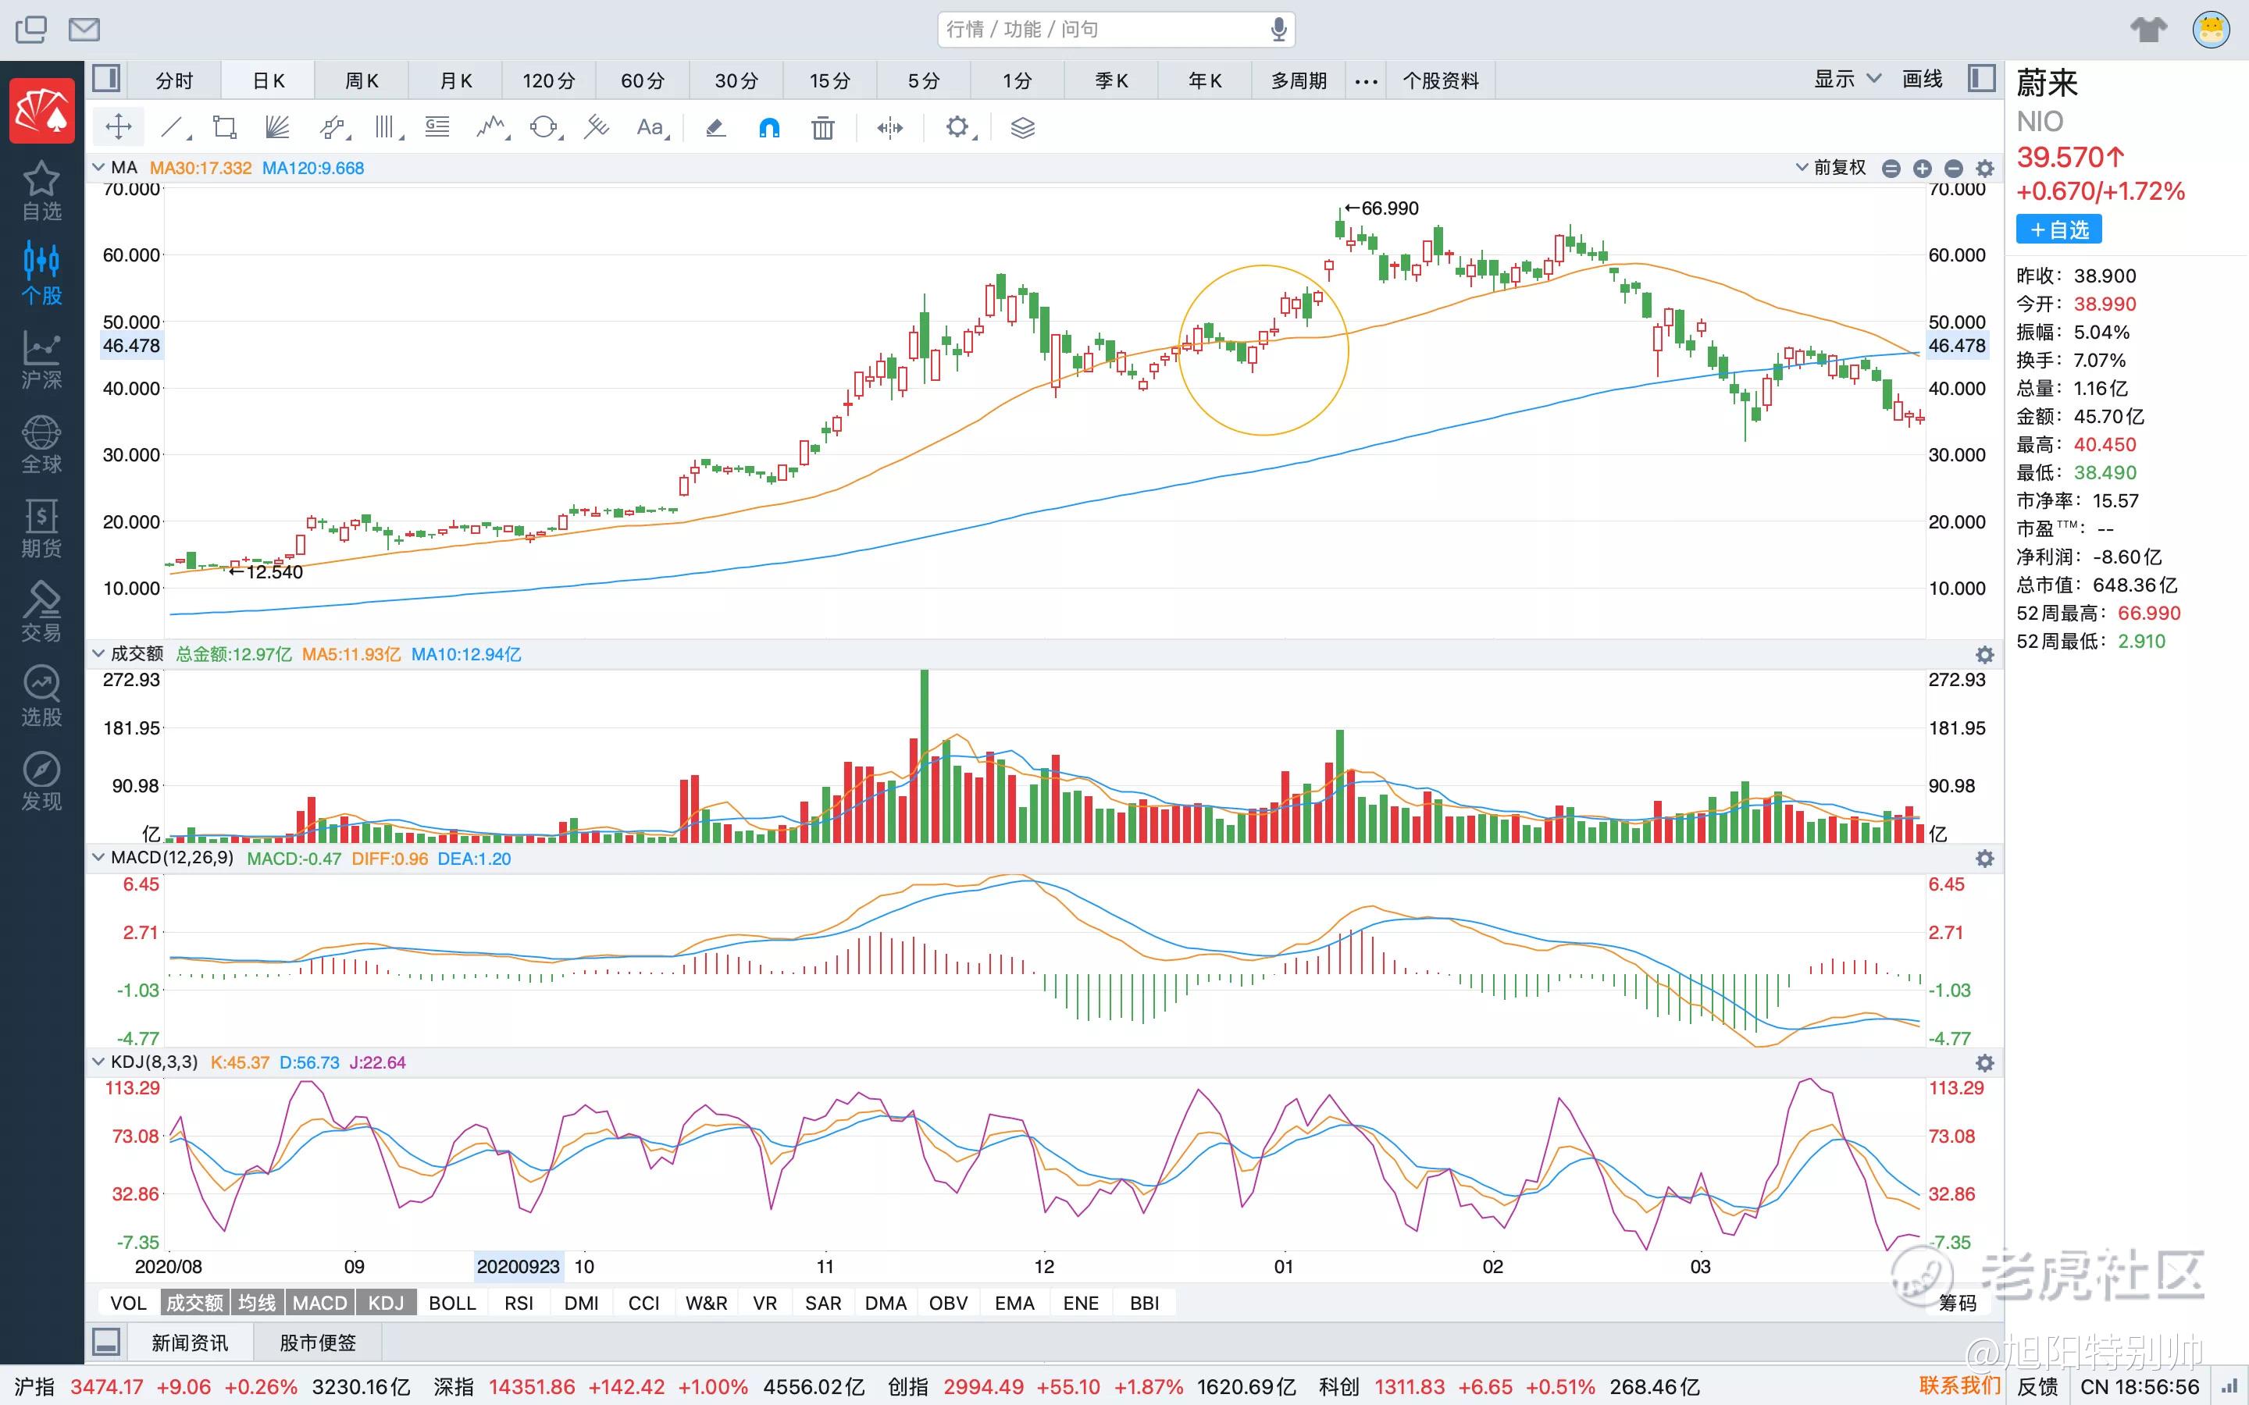Toggle the 均线 moving average indicator
2249x1405 pixels.
[256, 1303]
